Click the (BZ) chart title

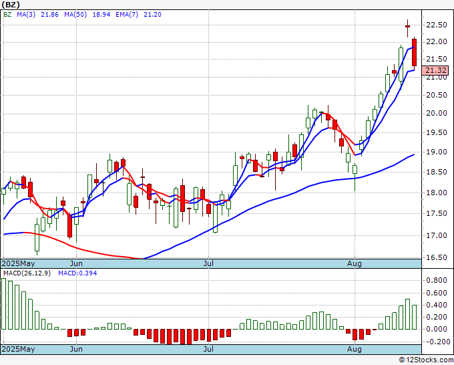(10, 5)
